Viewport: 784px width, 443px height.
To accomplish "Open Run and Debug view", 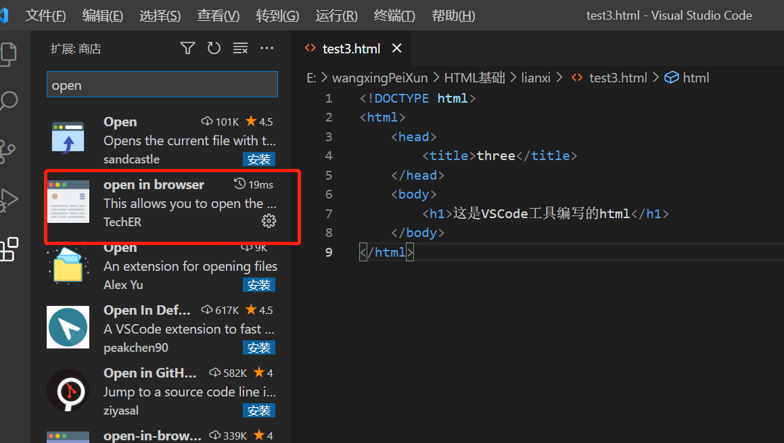I will pos(8,201).
